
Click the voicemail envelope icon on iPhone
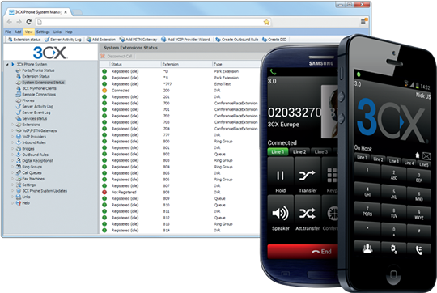point(426,156)
